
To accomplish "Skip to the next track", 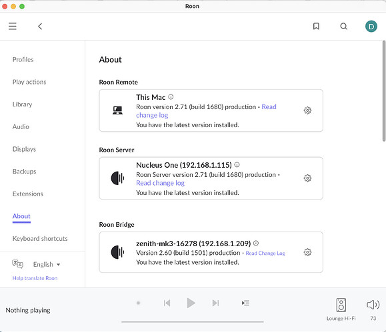I will point(215,303).
